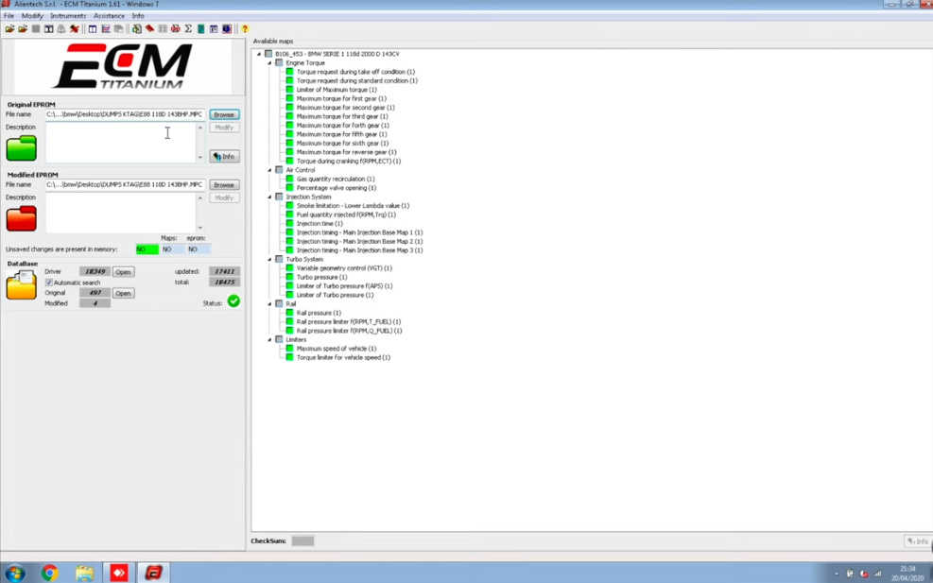Click the red arrows app icon in the taskbar
The height and width of the screenshot is (583, 933).
[119, 573]
